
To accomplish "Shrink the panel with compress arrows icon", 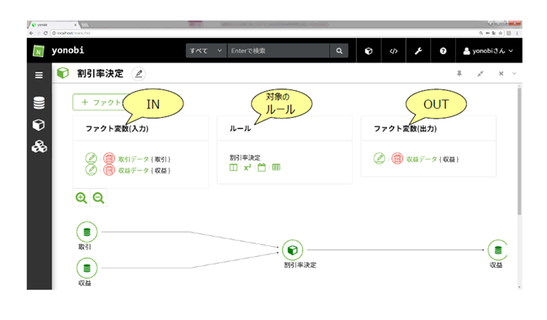I will [x=481, y=73].
